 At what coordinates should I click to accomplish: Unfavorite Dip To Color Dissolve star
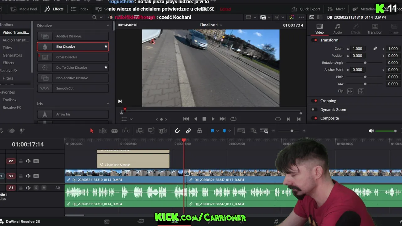coord(106,67)
